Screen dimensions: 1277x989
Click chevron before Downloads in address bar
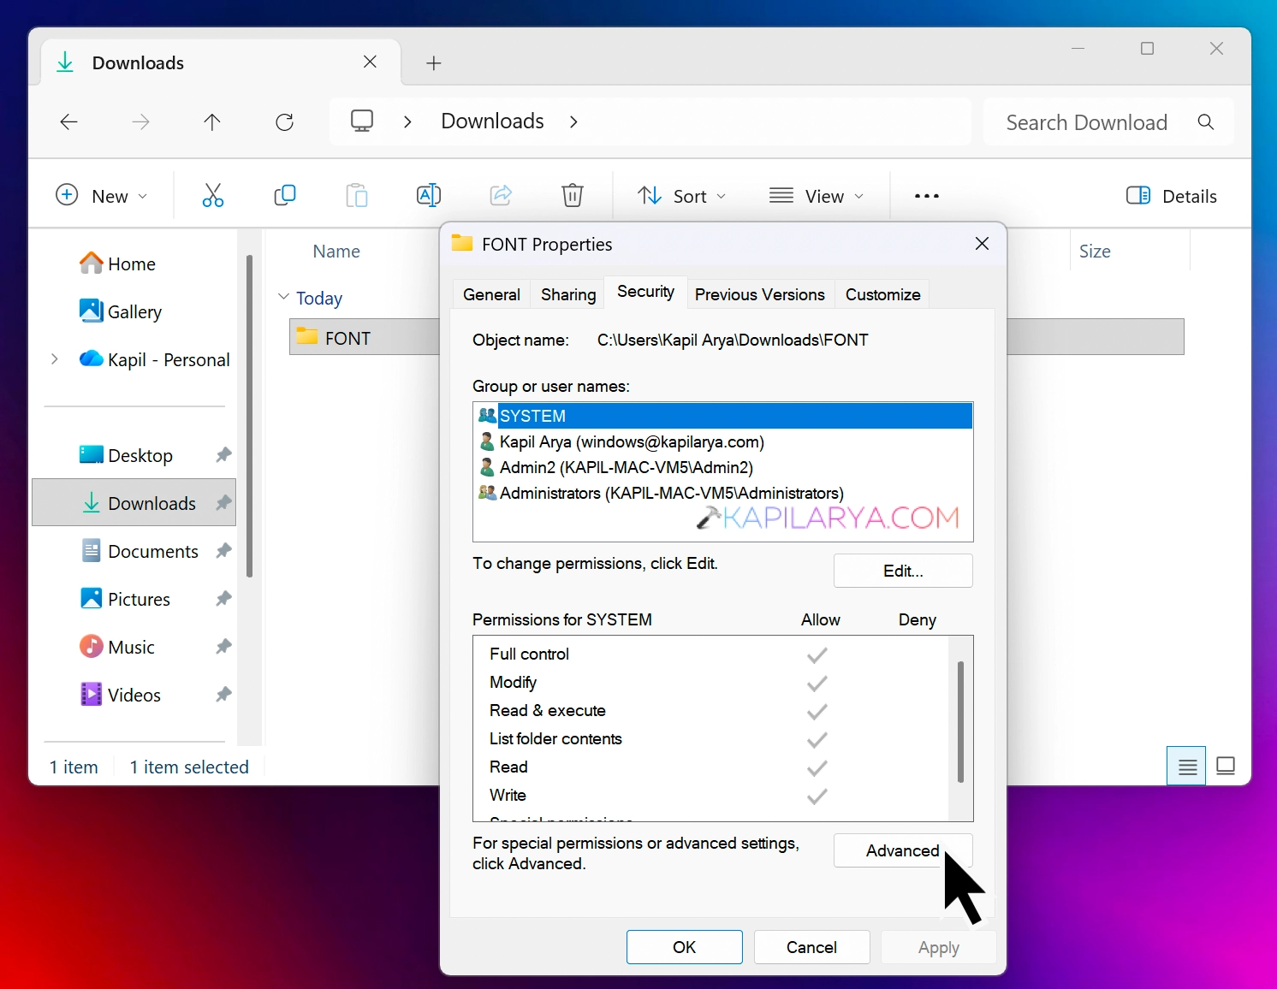tap(407, 122)
